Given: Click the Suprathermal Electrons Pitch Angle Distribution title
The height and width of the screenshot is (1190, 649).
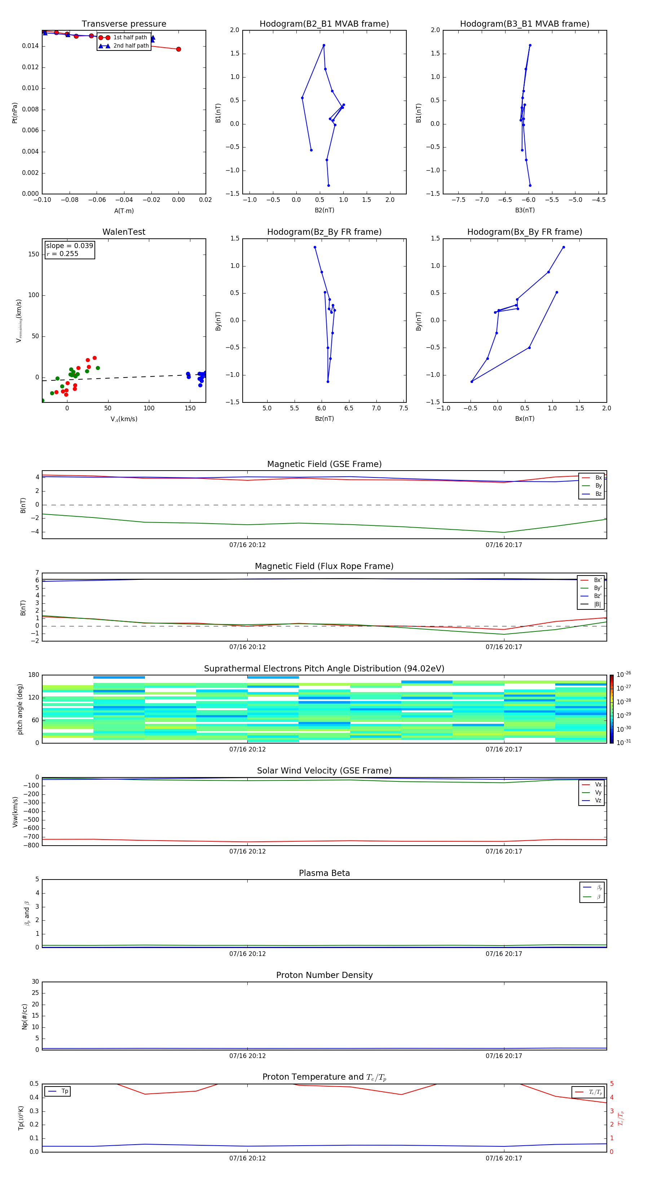Looking at the screenshot, I should coord(324,669).
